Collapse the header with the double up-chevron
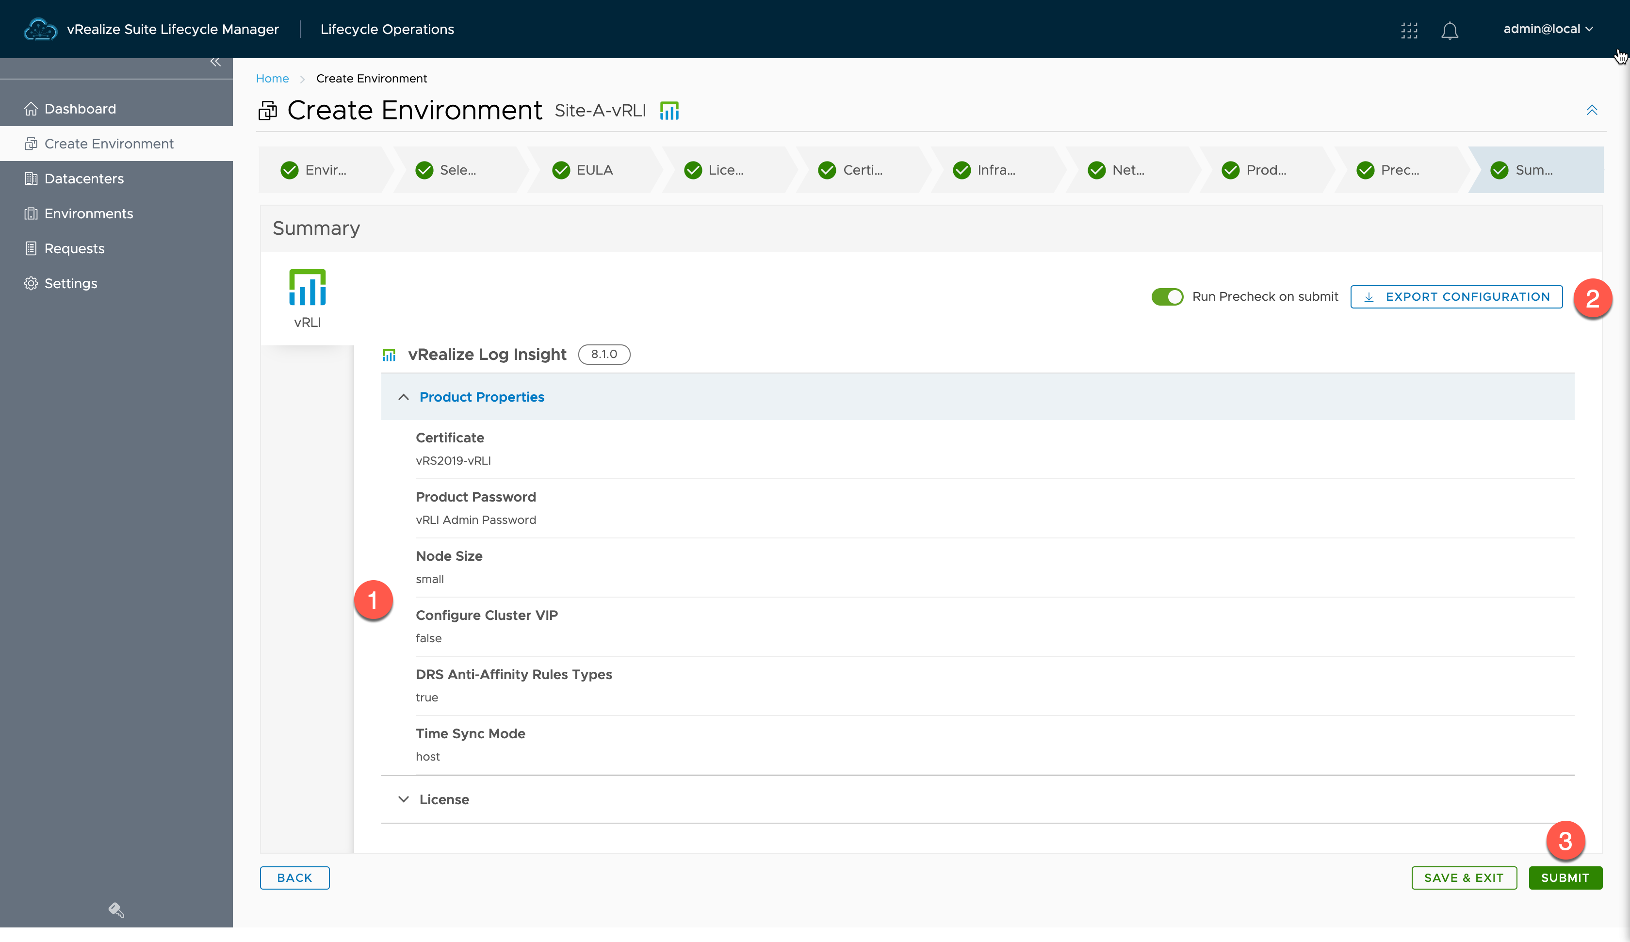The image size is (1630, 942). tap(1592, 110)
